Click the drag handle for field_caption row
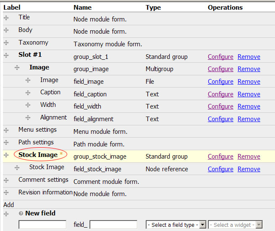Screen dimensions: 275x231 click(x=28, y=93)
